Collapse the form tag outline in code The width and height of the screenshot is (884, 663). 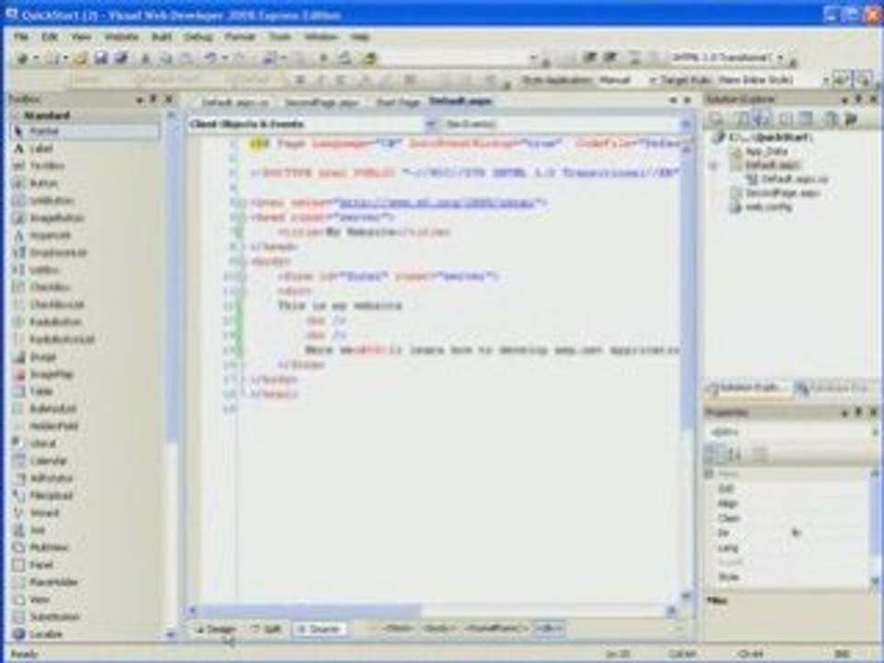242,276
